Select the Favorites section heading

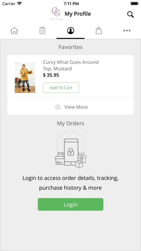pyautogui.click(x=70, y=47)
